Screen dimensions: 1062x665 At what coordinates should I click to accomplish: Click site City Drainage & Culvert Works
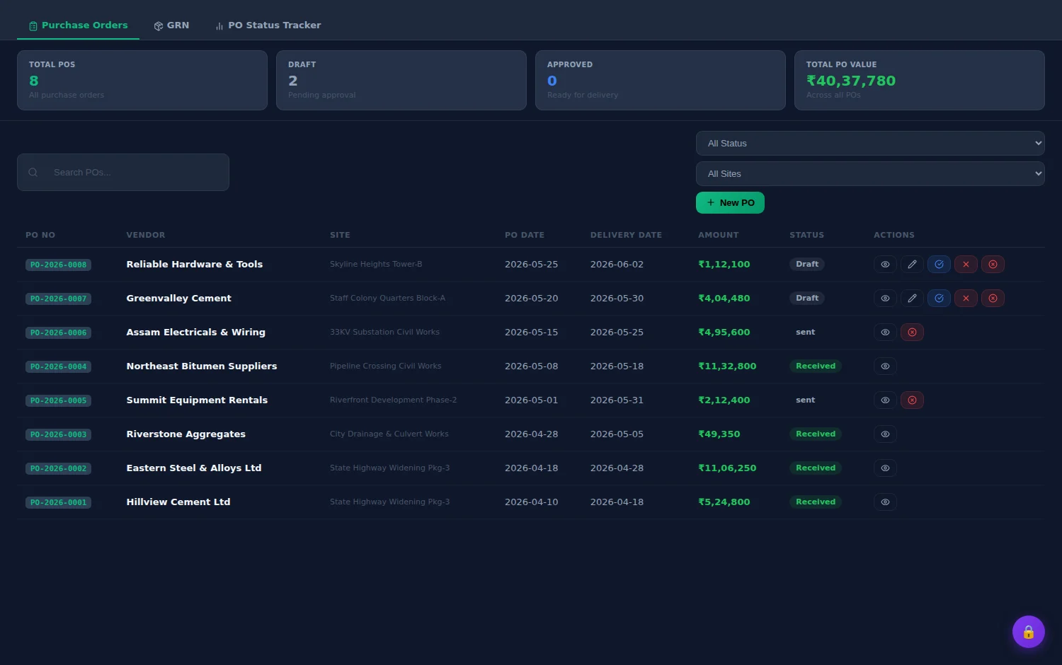[x=389, y=434]
